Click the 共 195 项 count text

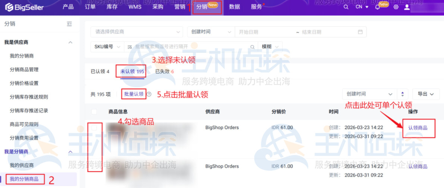tap(100, 95)
